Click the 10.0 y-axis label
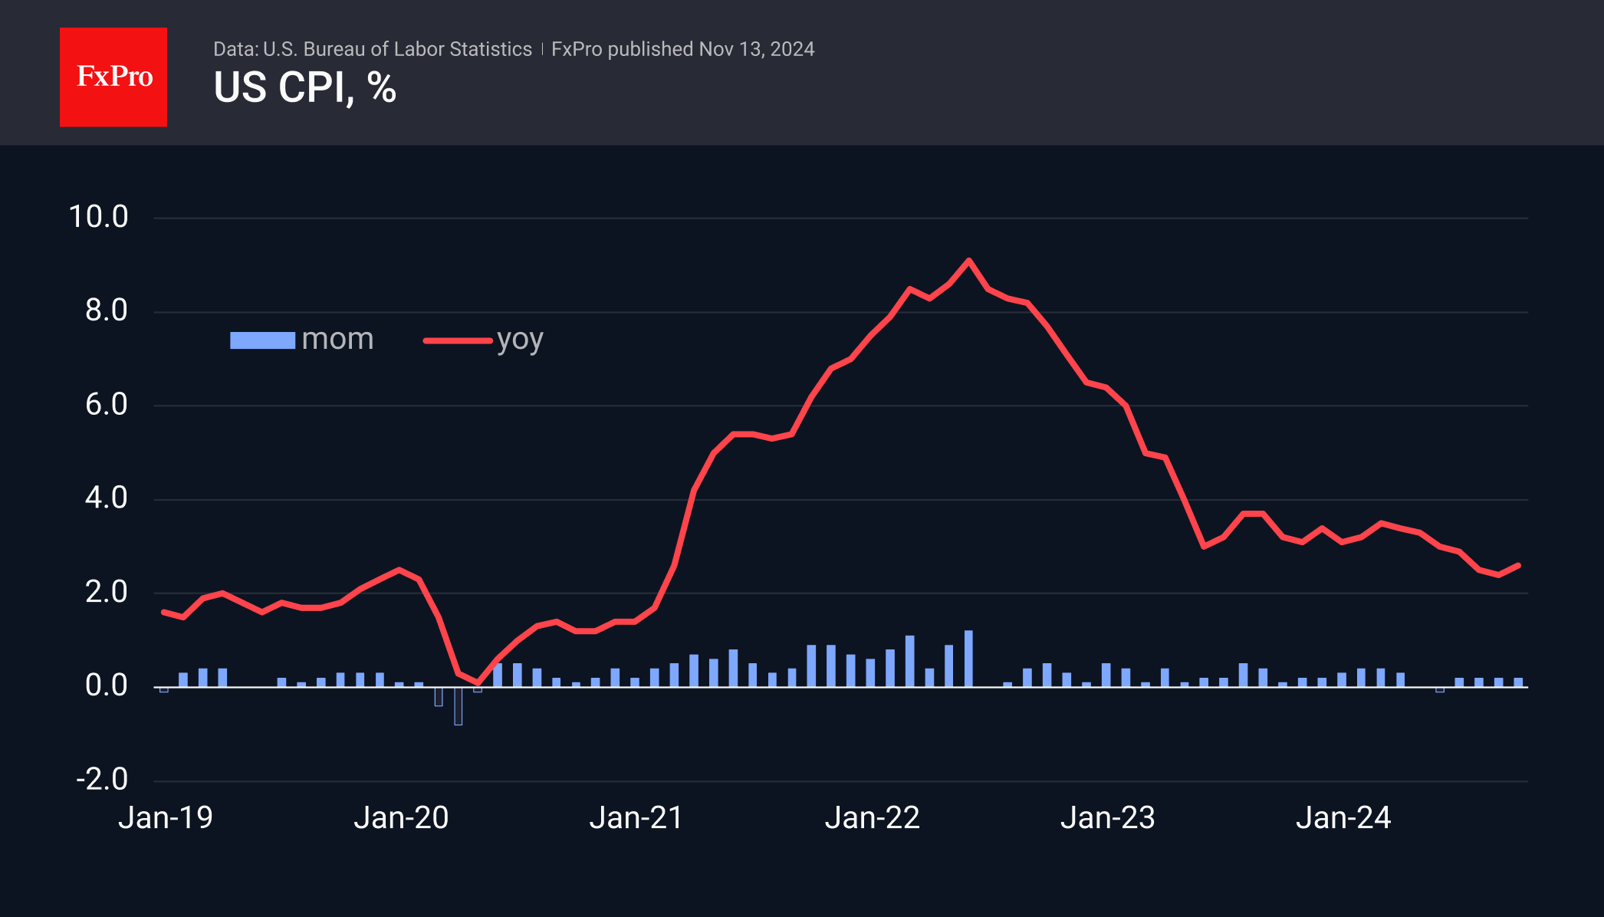1604x917 pixels. tap(98, 217)
